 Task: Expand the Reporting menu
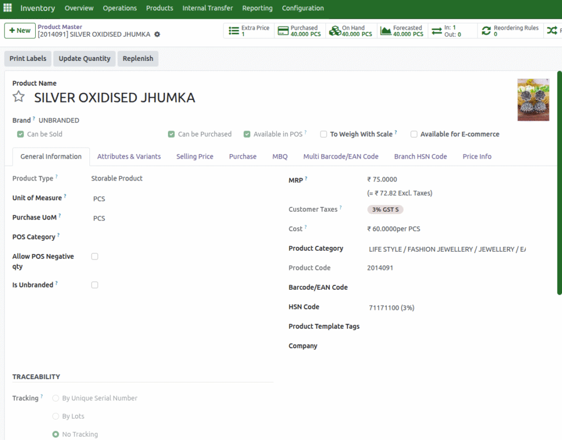[257, 8]
